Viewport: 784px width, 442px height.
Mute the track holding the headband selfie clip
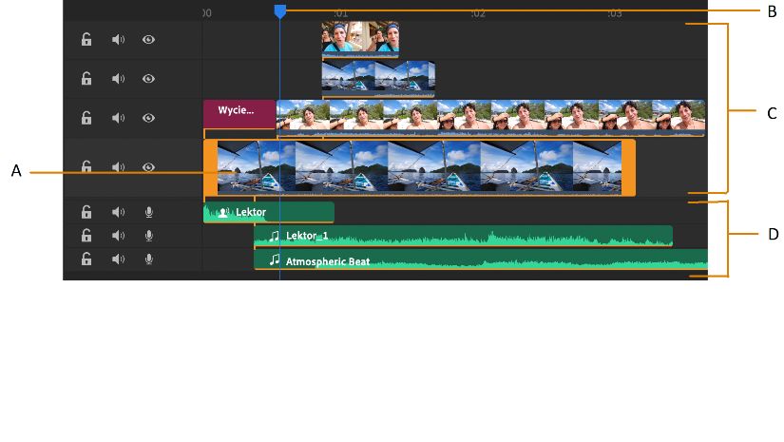coord(118,40)
